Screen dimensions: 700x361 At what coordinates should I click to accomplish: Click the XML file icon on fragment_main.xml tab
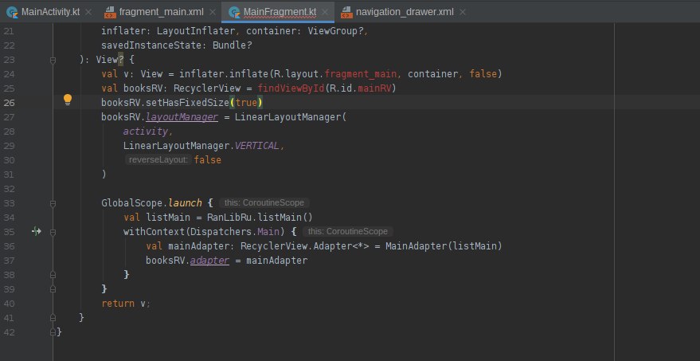[110, 13]
